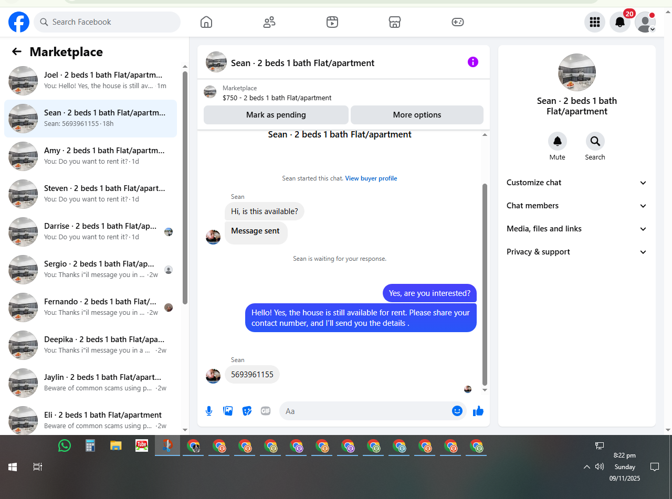Click the conversation list scrollbar up arrow
The width and height of the screenshot is (672, 499).
point(185,67)
